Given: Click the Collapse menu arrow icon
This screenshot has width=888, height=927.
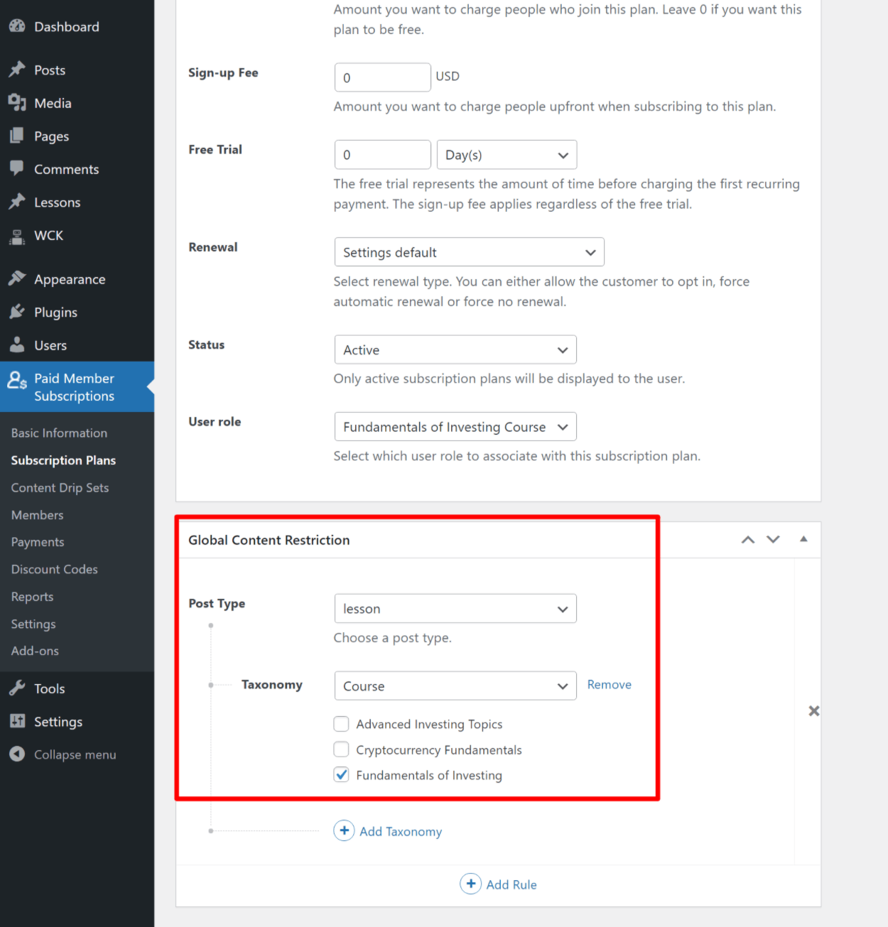Looking at the screenshot, I should [17, 754].
